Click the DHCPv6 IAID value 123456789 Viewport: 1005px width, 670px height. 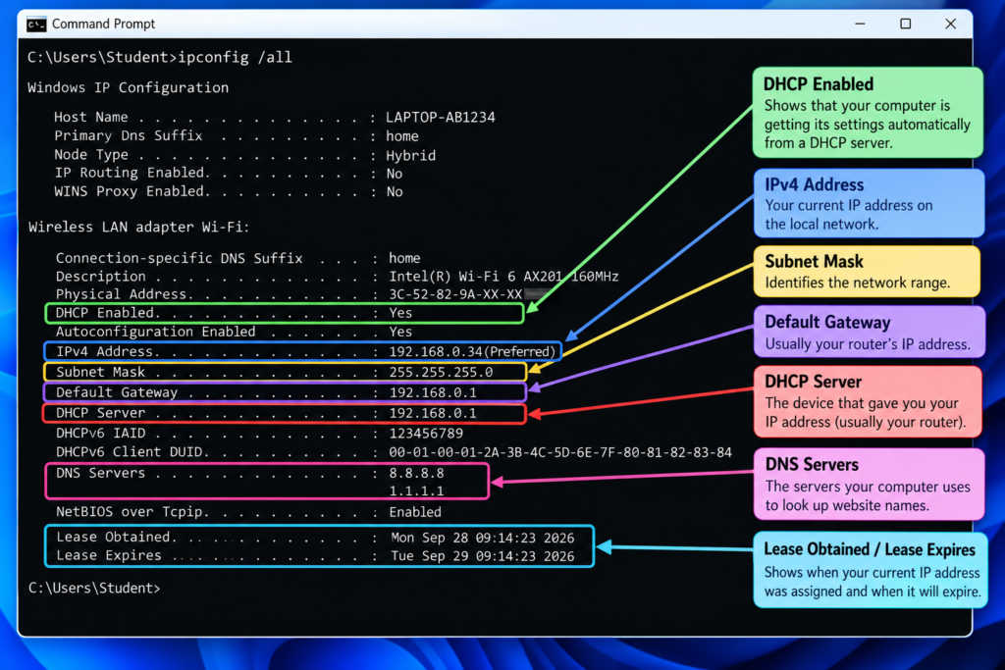(x=426, y=433)
